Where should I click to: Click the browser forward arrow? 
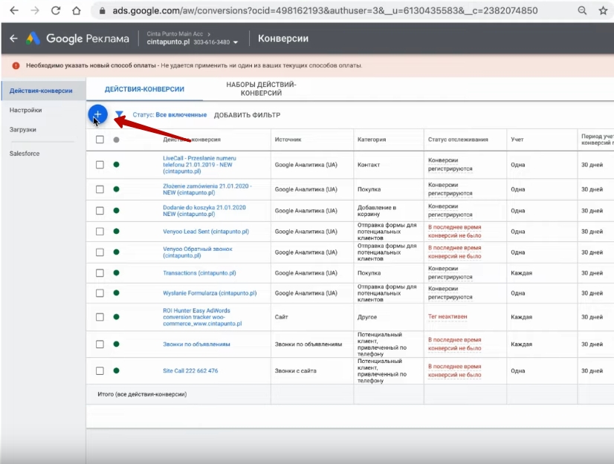[x=35, y=10]
